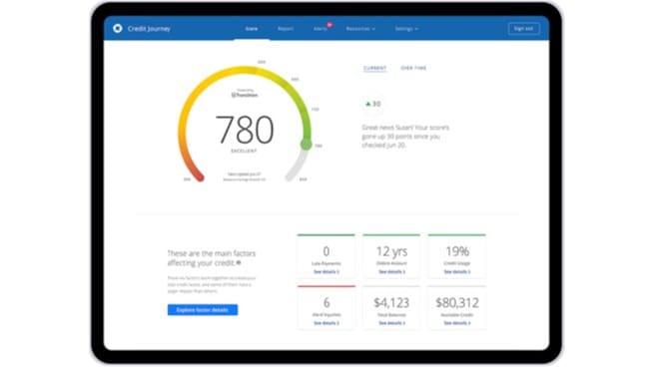Click the info icon beside credit factors heading
Screen dimensions: 653x367
pos(239,262)
